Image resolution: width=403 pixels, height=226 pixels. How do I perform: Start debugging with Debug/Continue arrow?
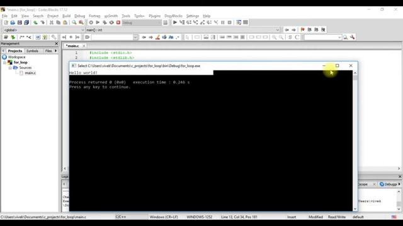point(175,23)
